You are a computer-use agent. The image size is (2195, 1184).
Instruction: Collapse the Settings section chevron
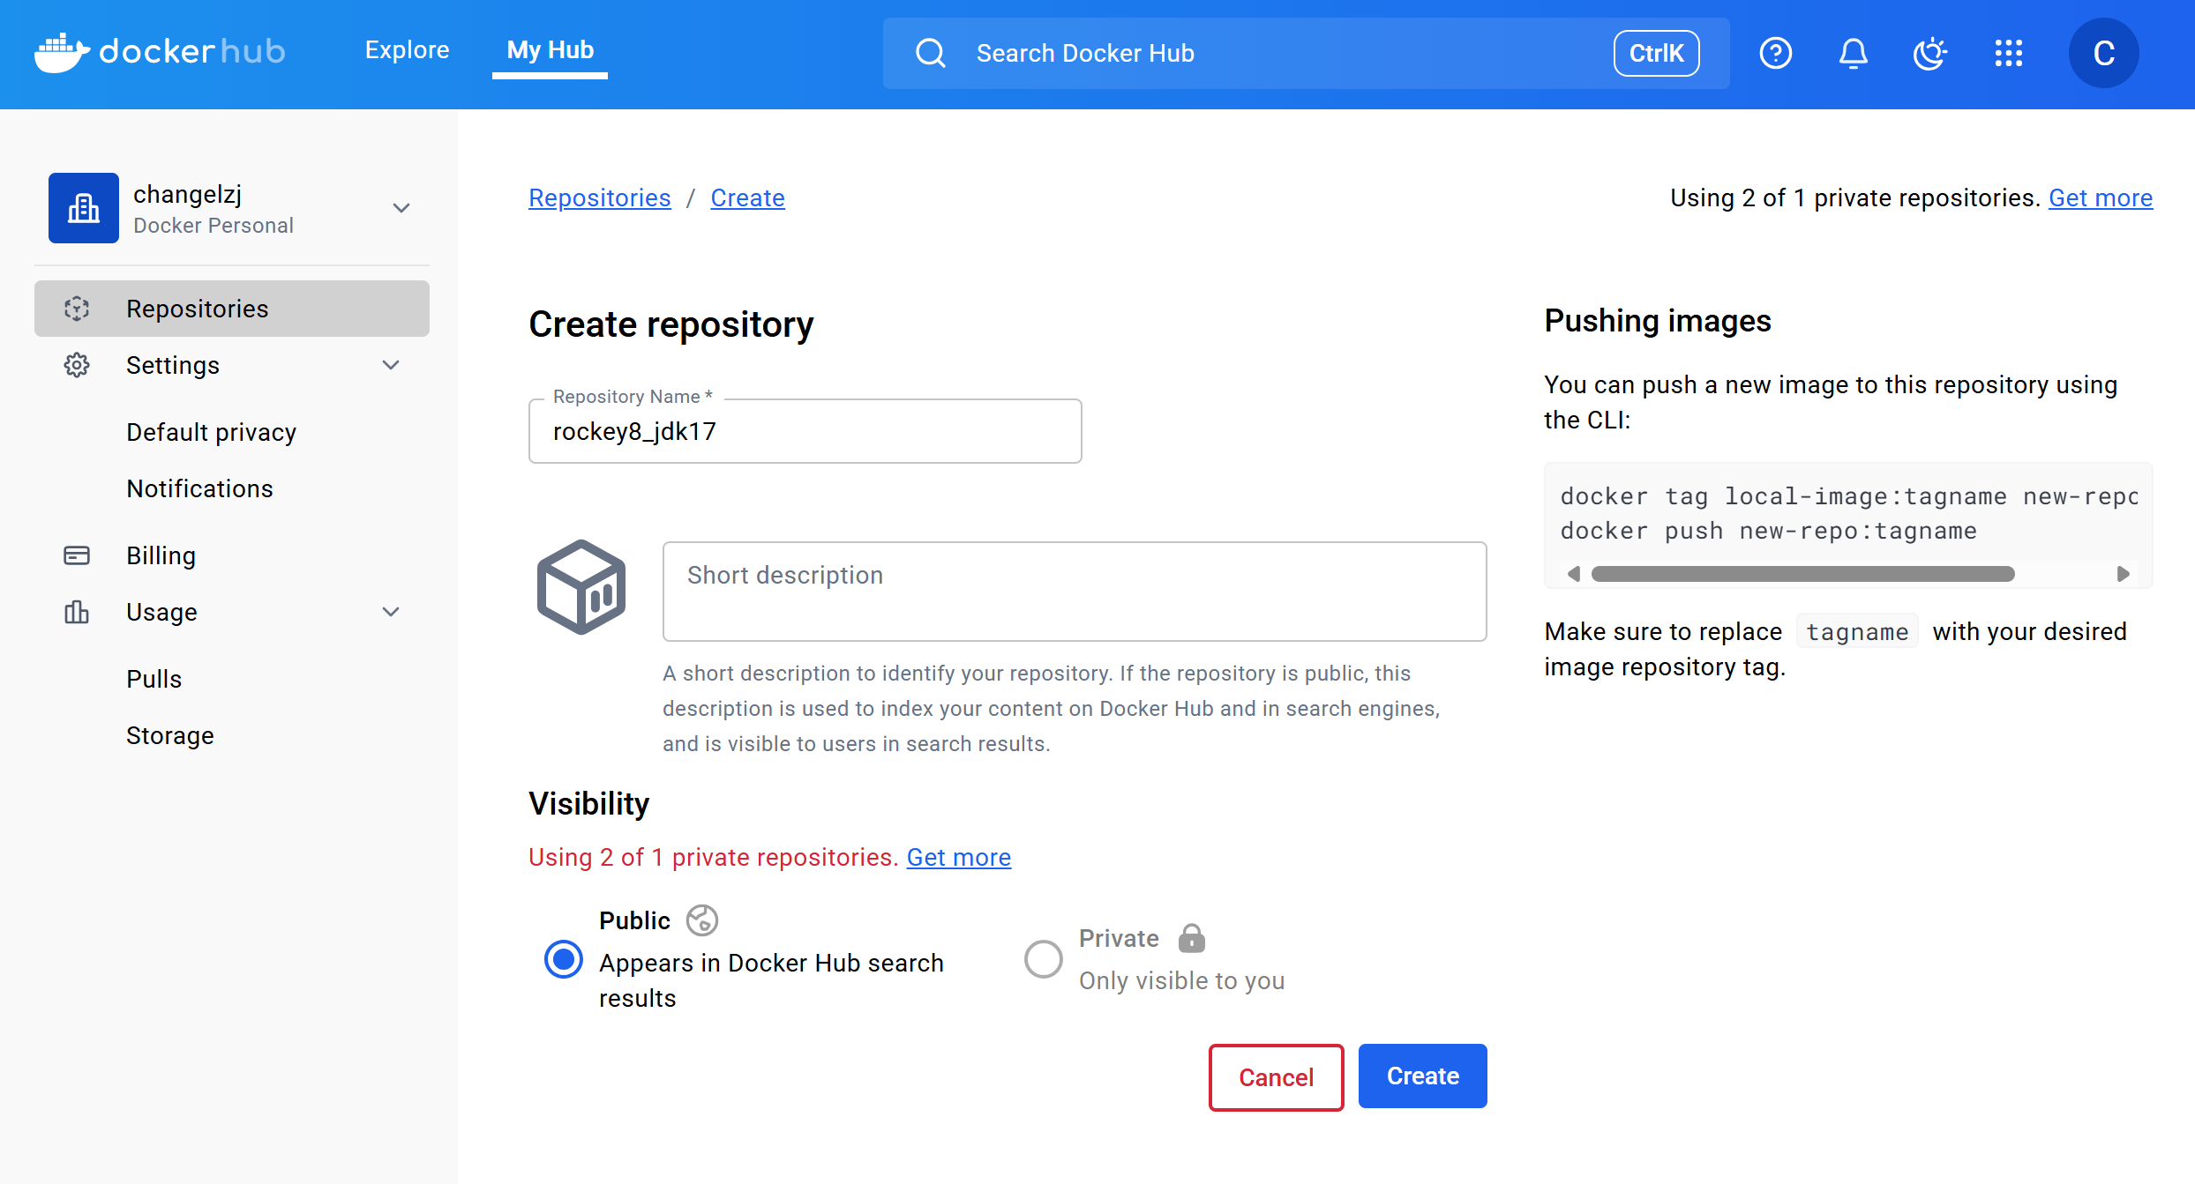[x=391, y=365]
